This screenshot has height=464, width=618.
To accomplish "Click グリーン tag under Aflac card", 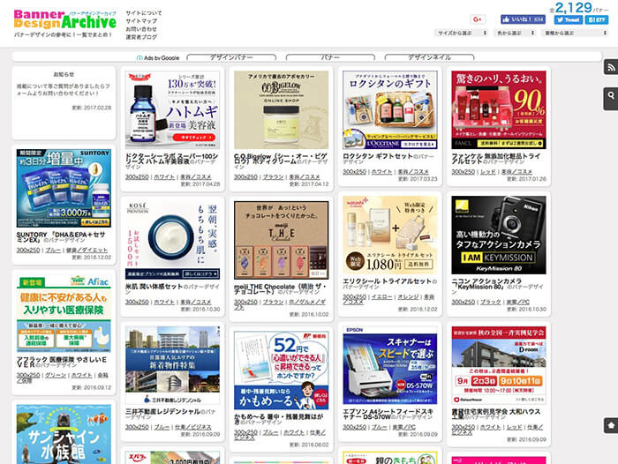I will pos(56,376).
